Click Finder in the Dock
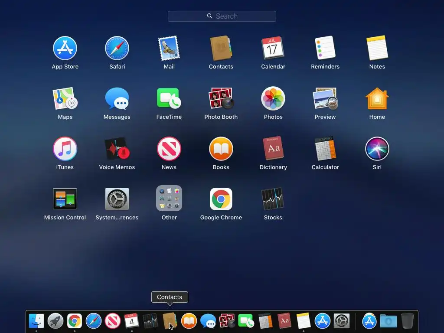 (36, 321)
